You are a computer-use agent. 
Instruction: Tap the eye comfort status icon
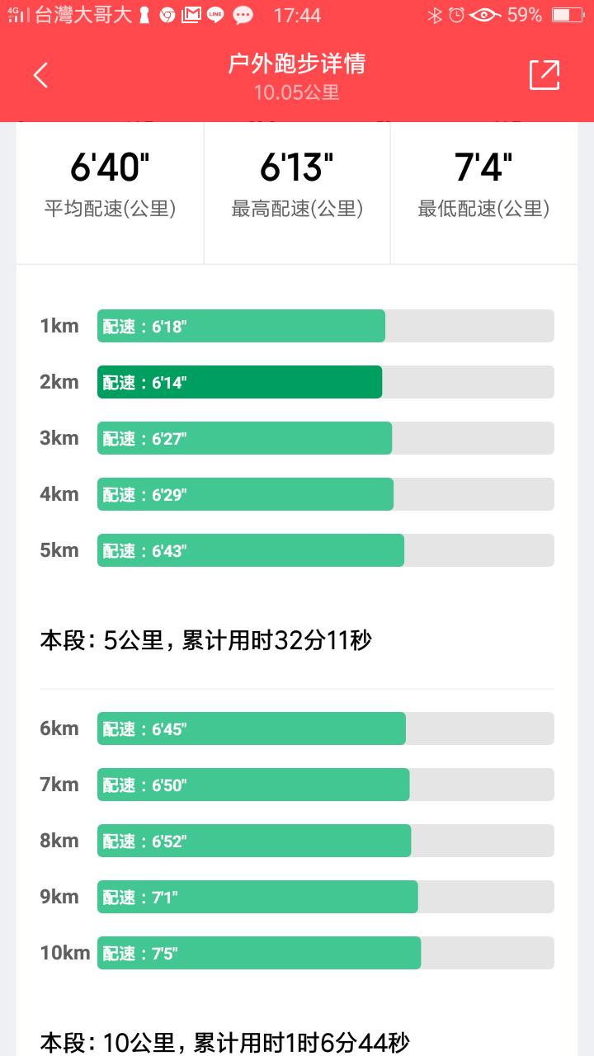pyautogui.click(x=485, y=15)
